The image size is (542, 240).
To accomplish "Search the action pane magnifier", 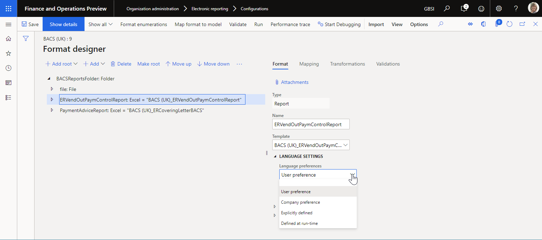I will (x=441, y=24).
